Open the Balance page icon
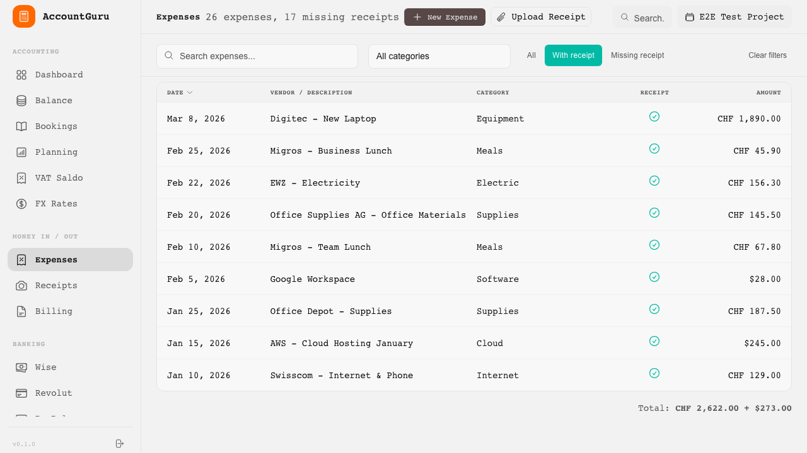807x453 pixels. tap(21, 101)
